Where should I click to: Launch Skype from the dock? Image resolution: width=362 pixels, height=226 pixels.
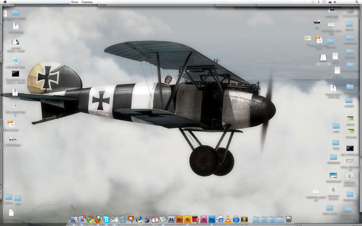pos(106,219)
